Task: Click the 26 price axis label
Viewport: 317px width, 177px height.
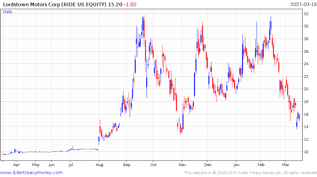Action: click(x=306, y=51)
